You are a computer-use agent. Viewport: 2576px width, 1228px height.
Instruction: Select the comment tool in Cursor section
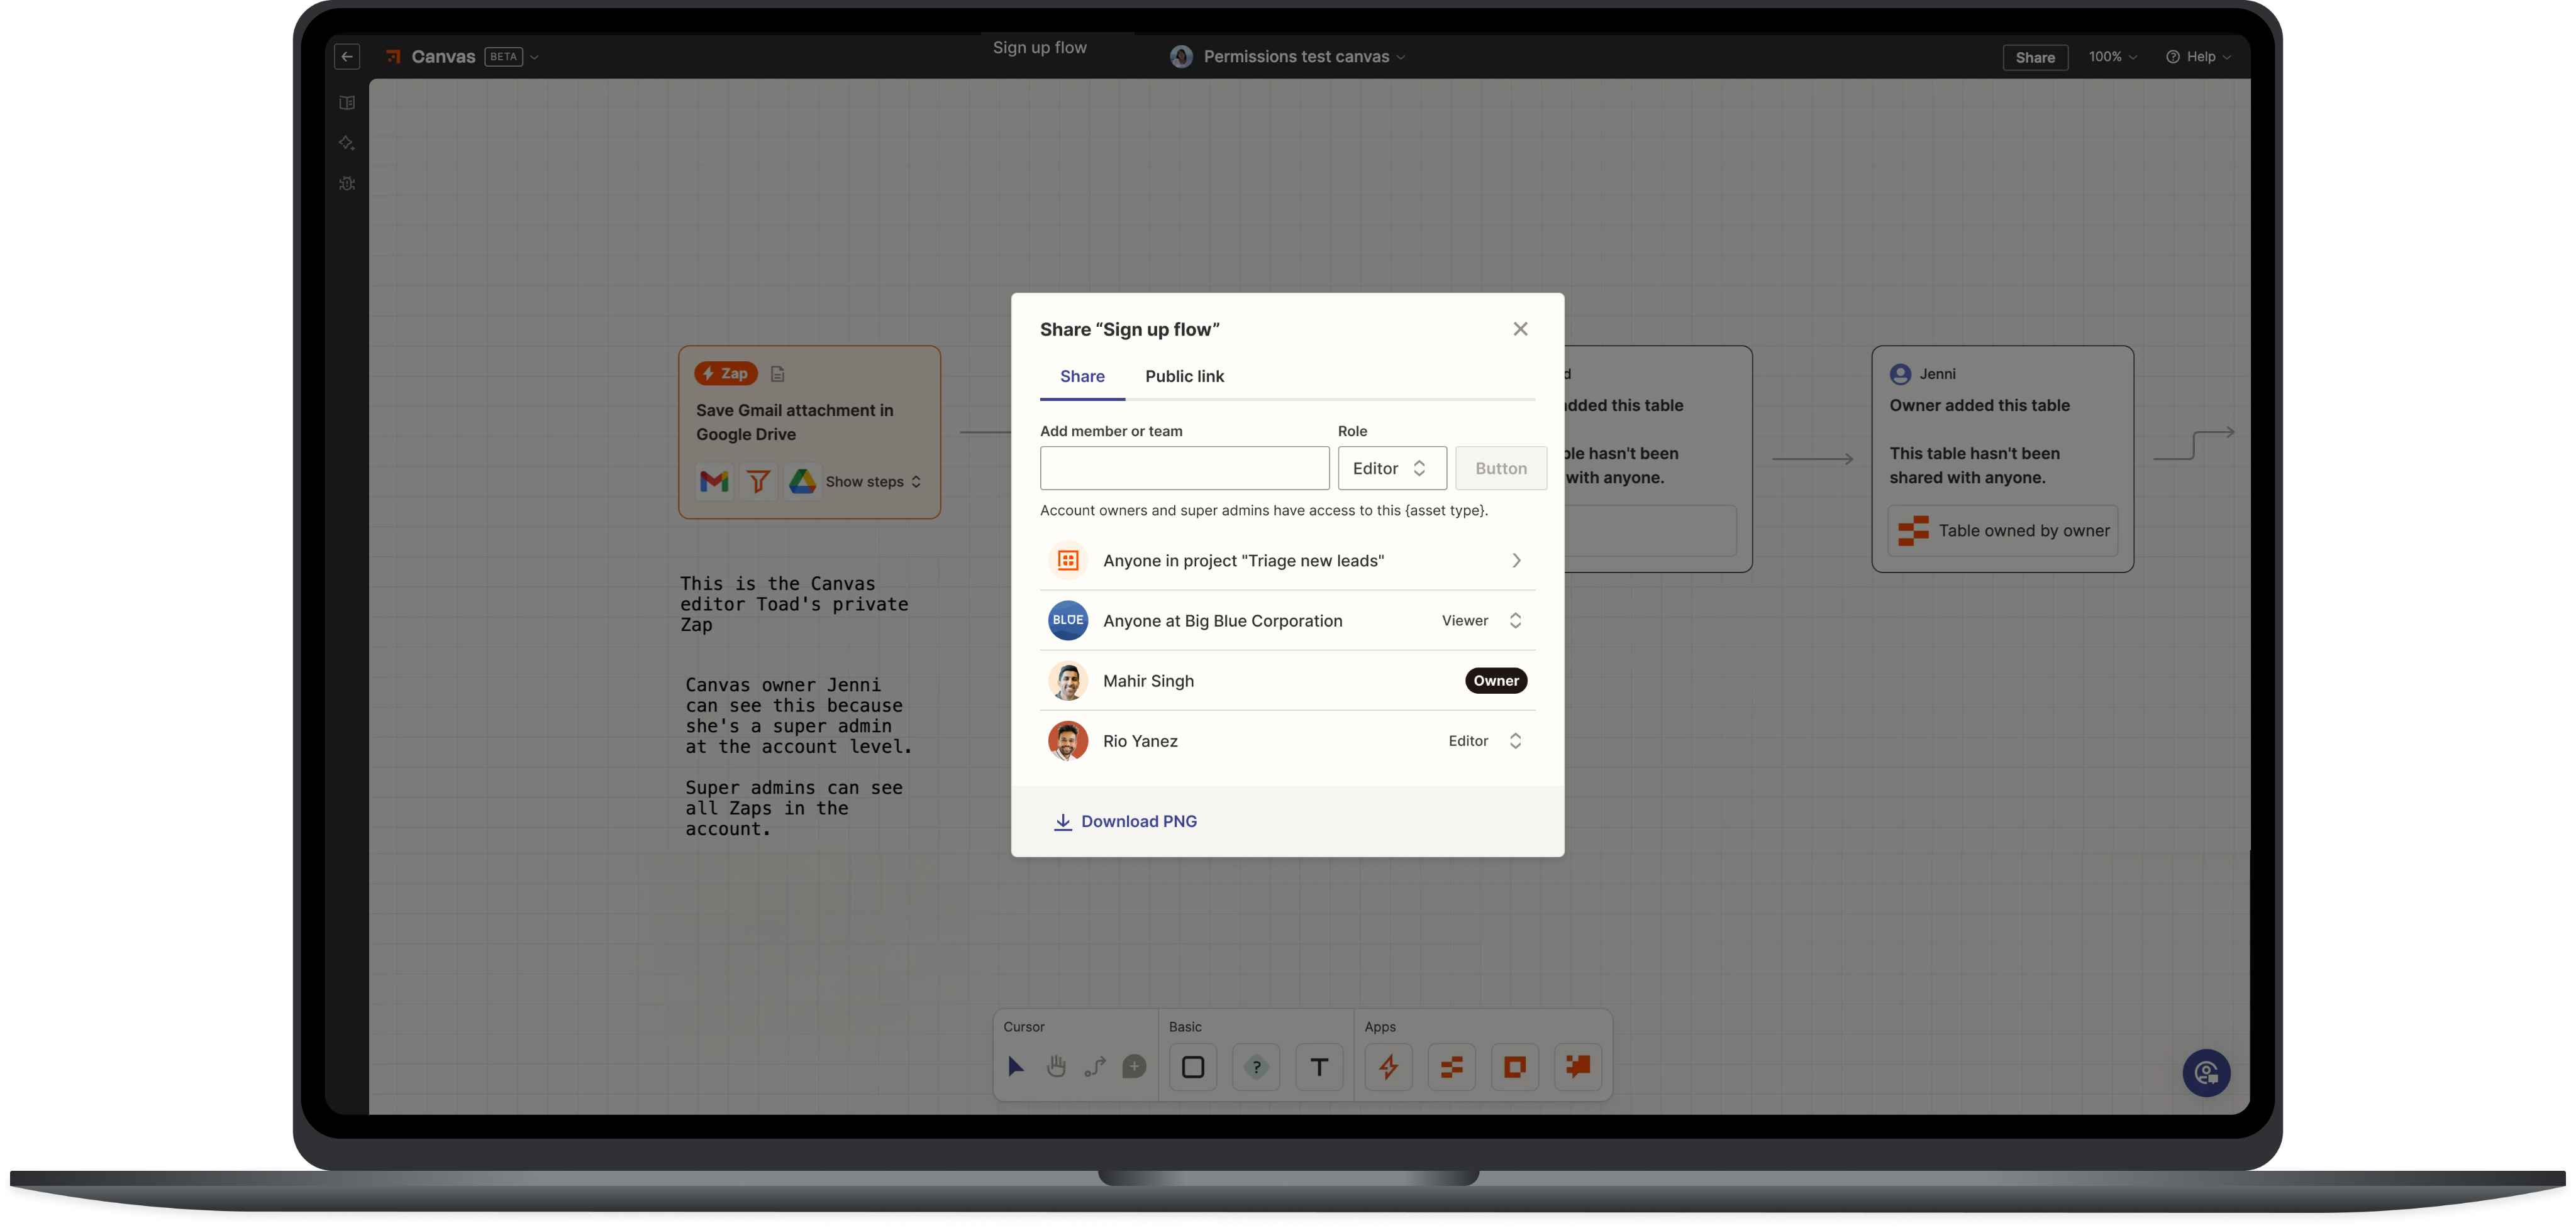click(1134, 1066)
